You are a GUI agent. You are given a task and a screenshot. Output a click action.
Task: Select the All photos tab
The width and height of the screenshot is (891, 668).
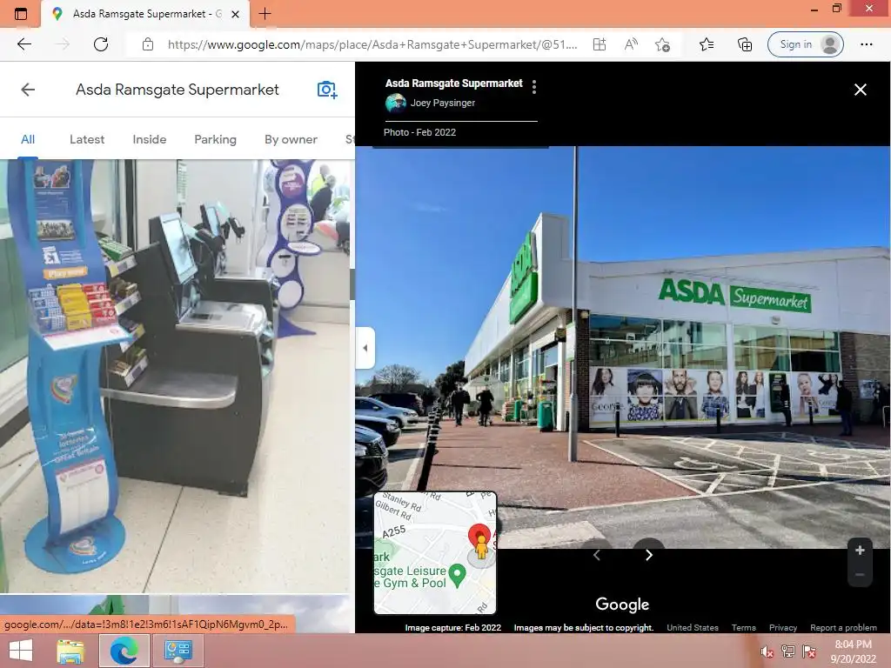[28, 139]
